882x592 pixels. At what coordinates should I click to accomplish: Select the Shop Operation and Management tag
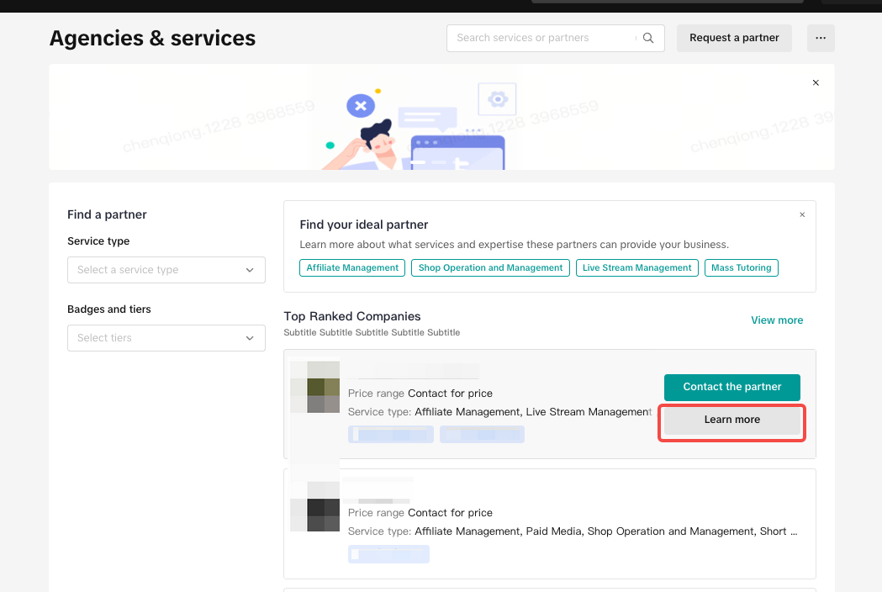click(x=490, y=268)
